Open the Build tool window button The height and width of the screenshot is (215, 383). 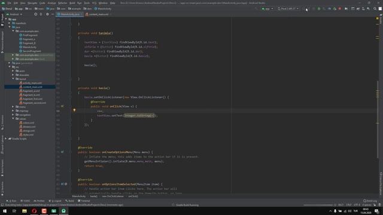70,201
